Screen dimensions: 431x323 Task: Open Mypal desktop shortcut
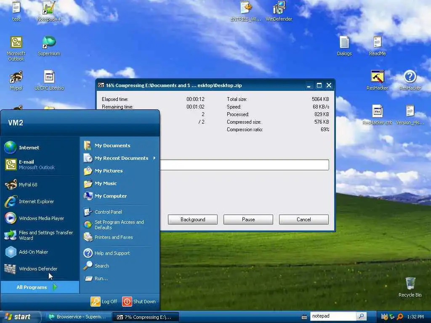coord(16,80)
